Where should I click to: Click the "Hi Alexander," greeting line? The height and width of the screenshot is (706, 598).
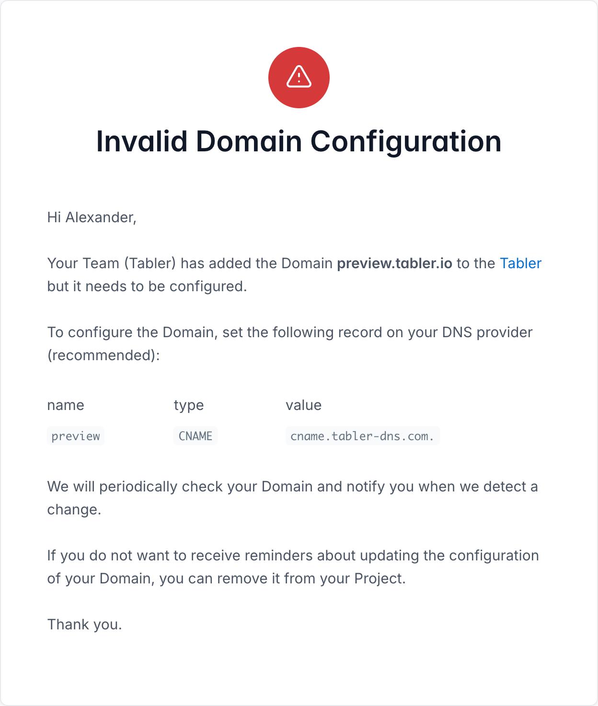tap(92, 217)
